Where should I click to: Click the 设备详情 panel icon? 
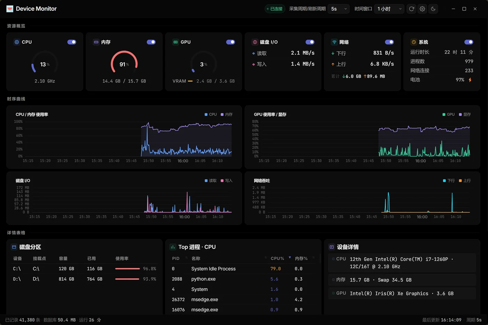[x=332, y=247]
